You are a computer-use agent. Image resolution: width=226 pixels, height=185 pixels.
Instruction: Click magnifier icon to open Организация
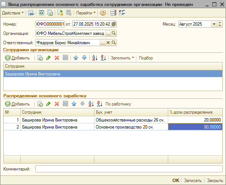tap(114, 33)
